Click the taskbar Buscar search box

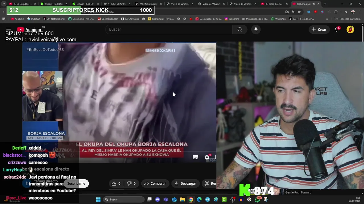(124, 199)
